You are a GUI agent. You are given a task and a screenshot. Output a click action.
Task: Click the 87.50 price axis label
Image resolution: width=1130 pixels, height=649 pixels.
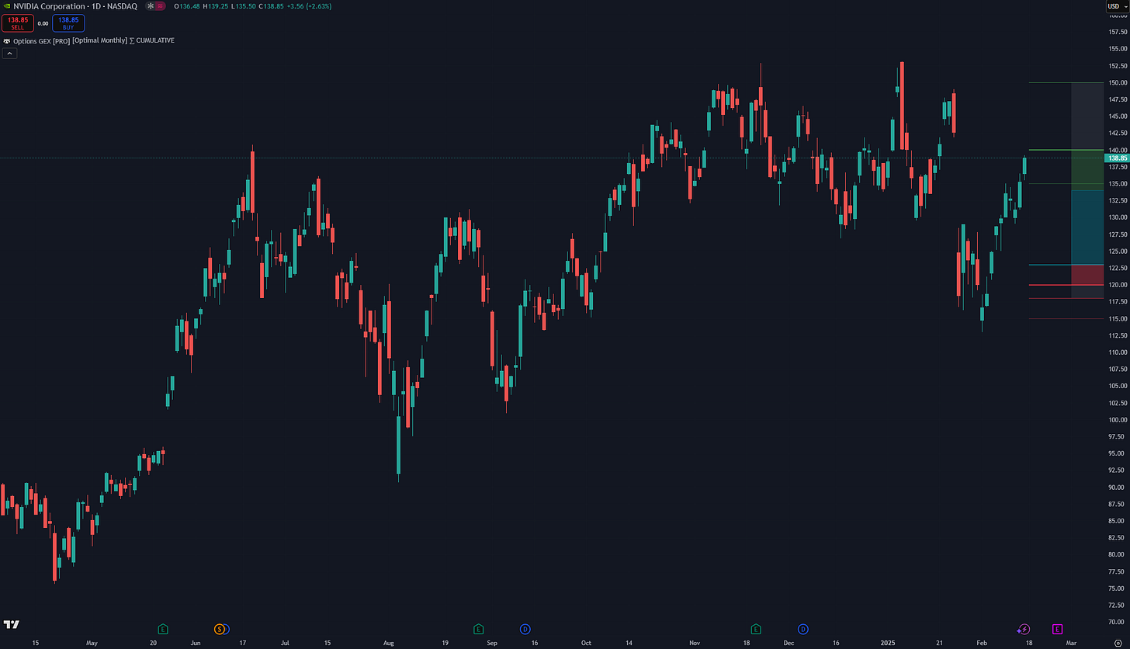[x=1118, y=504]
